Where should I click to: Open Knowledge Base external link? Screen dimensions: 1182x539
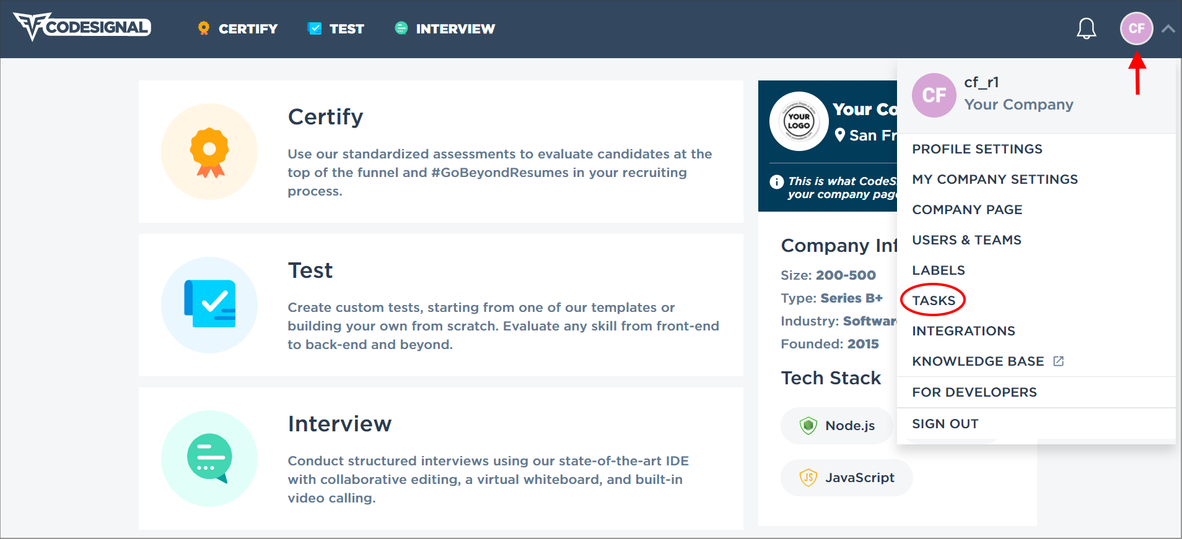[x=987, y=361]
